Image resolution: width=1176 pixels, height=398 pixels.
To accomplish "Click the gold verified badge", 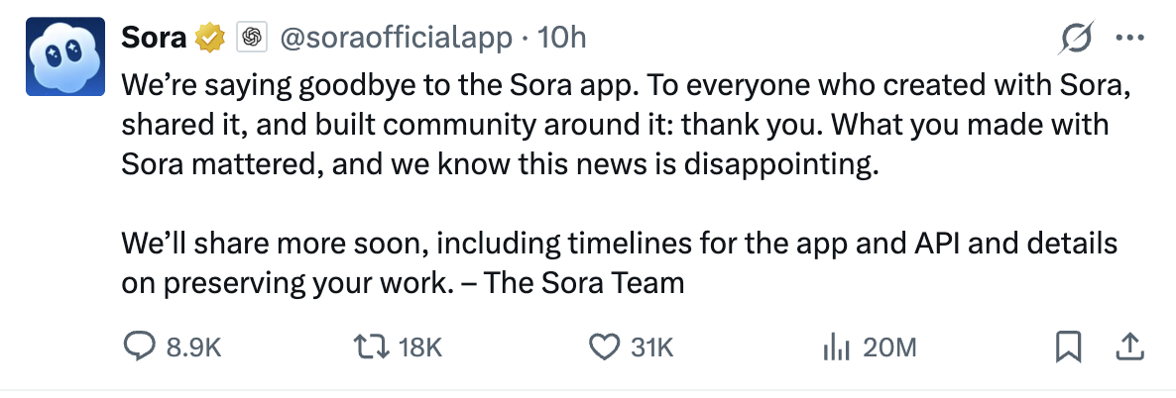I will pos(209,39).
